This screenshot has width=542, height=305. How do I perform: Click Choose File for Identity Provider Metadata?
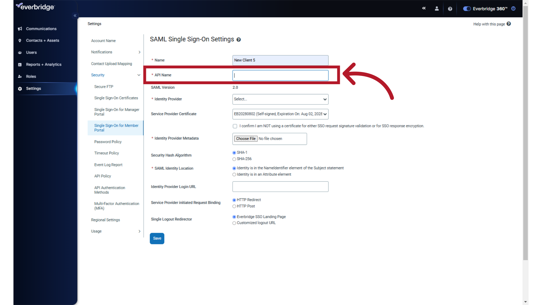[246, 138]
